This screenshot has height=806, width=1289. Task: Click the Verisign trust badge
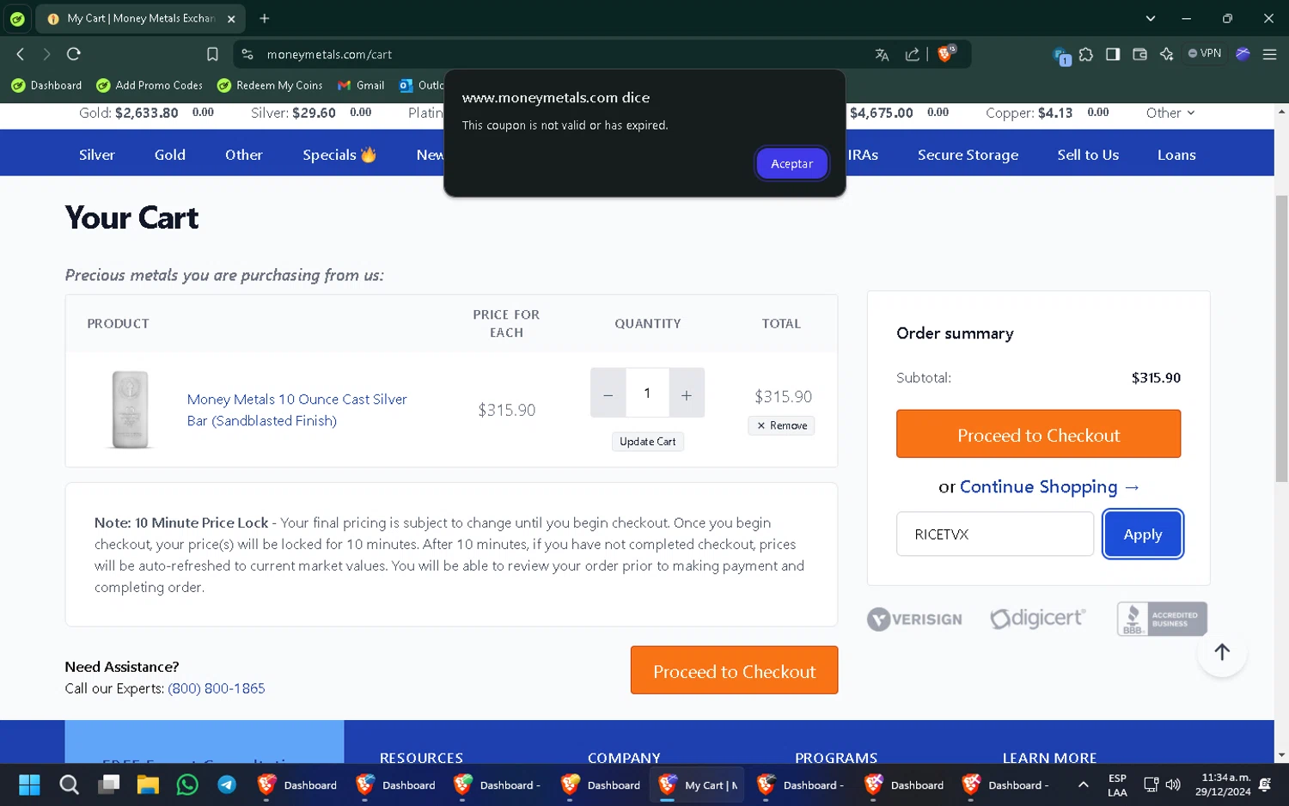pyautogui.click(x=914, y=619)
